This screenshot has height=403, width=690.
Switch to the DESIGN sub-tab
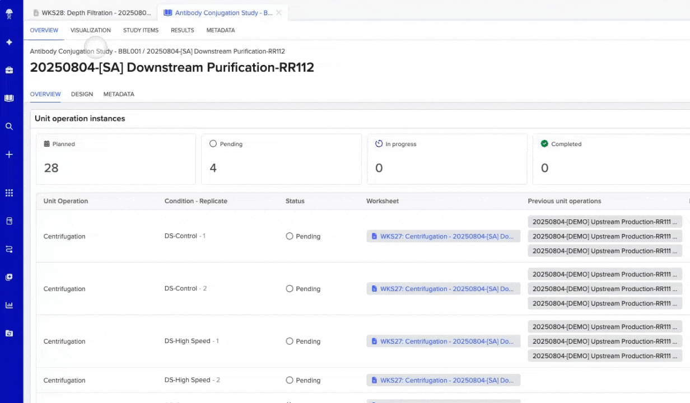click(x=82, y=94)
